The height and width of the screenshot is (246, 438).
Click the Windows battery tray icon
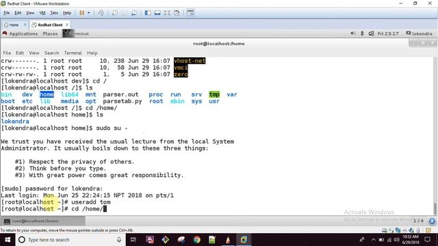(x=381, y=240)
